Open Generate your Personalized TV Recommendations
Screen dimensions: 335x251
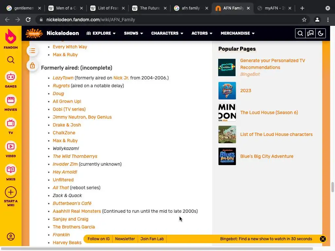(x=273, y=64)
